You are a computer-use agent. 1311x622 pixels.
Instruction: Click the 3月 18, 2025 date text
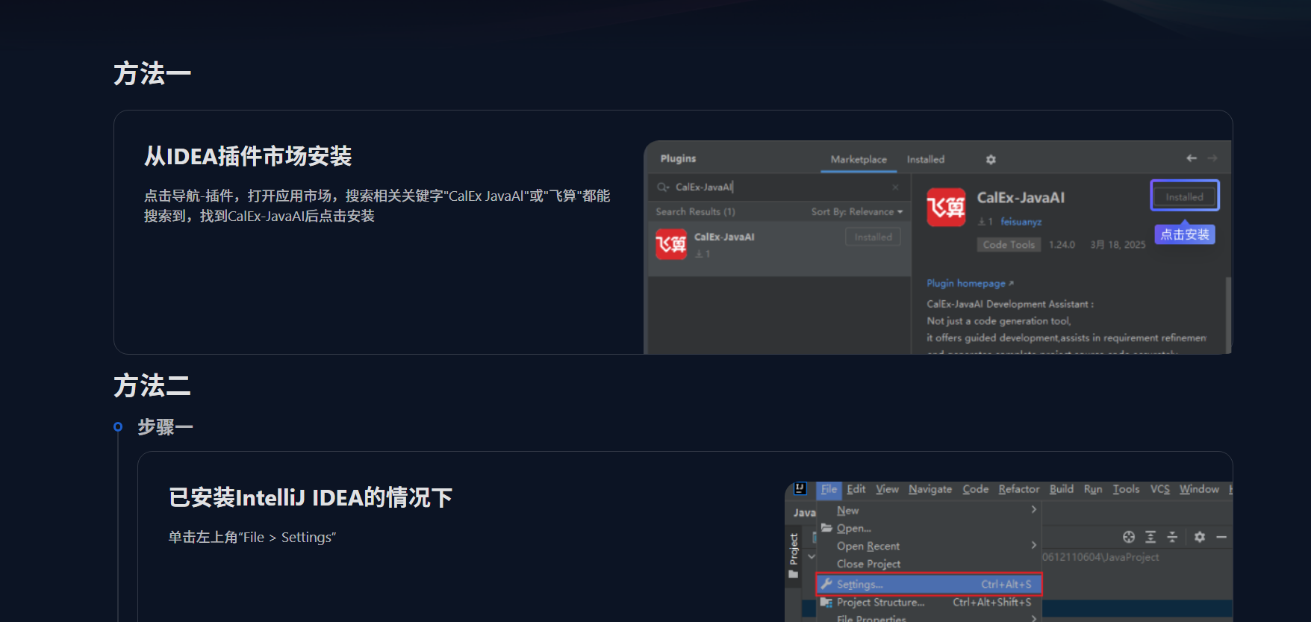pos(1118,245)
